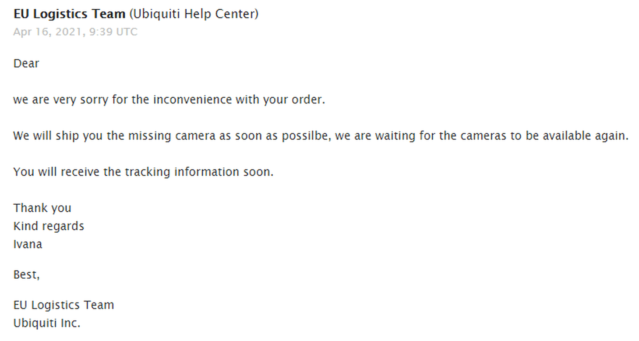
Task: Click the misspelled word possilbe
Action: pos(307,136)
